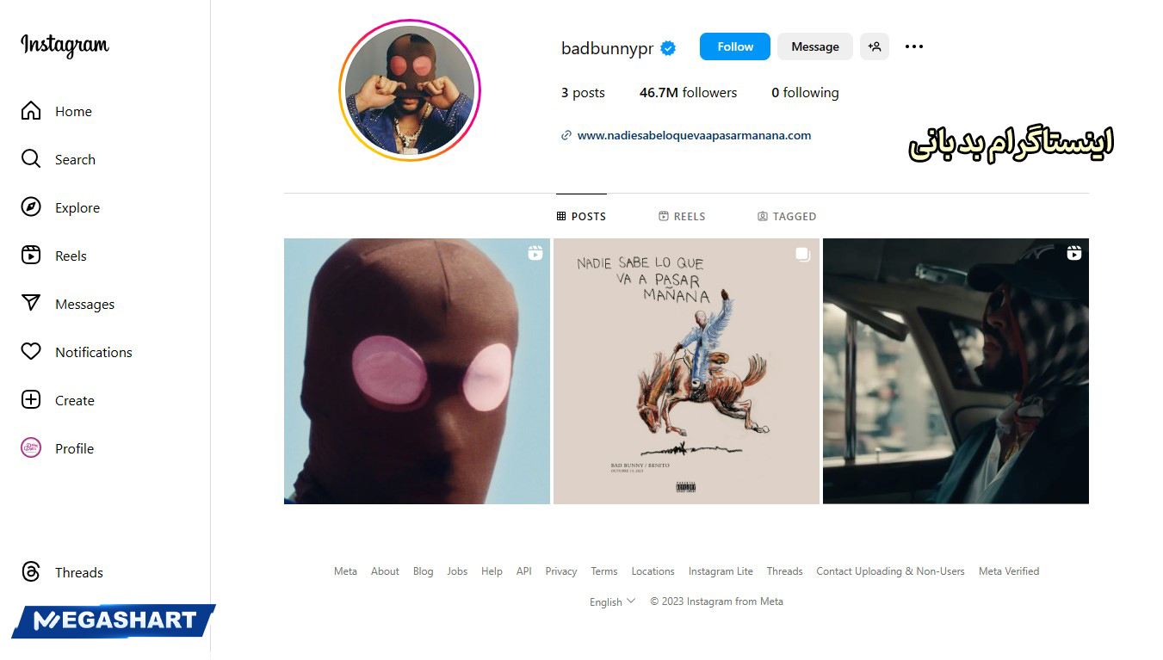This screenshot has height=660, width=1163.
Task: Expand the English language selector
Action: click(612, 601)
